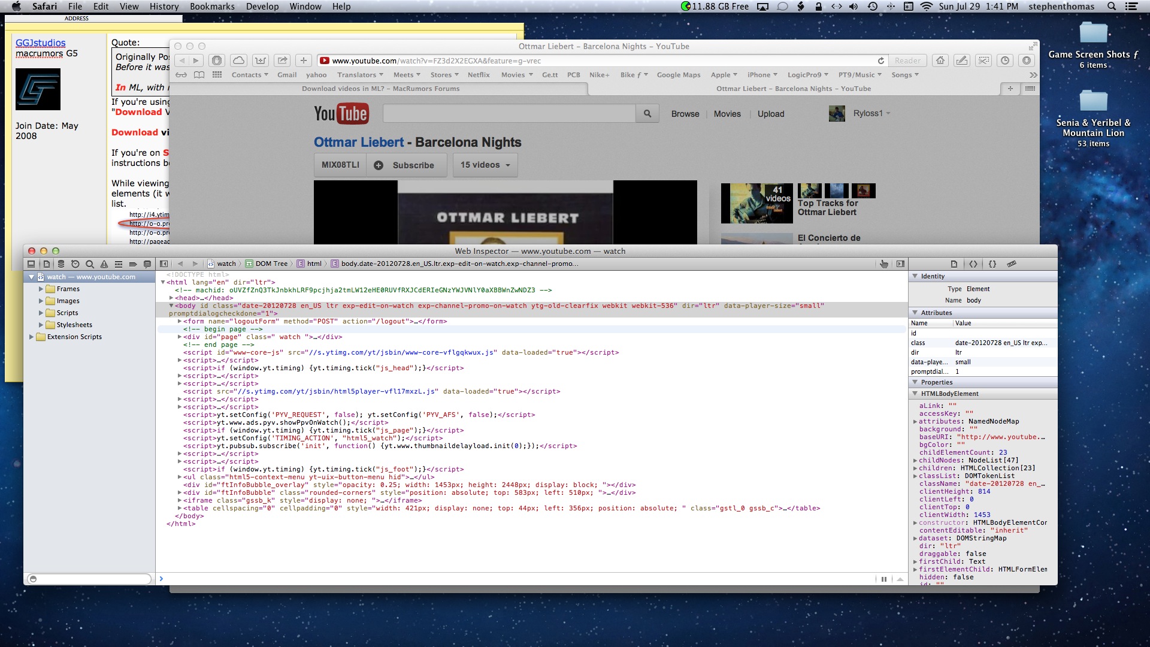Click the Safari Home toolbar icon

pyautogui.click(x=940, y=61)
